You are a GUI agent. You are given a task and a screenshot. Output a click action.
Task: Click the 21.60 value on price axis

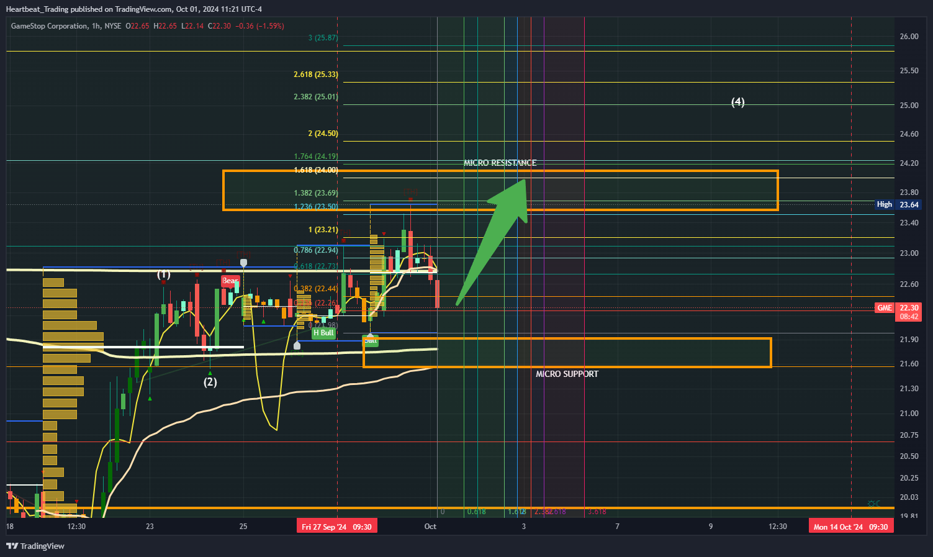(909, 364)
